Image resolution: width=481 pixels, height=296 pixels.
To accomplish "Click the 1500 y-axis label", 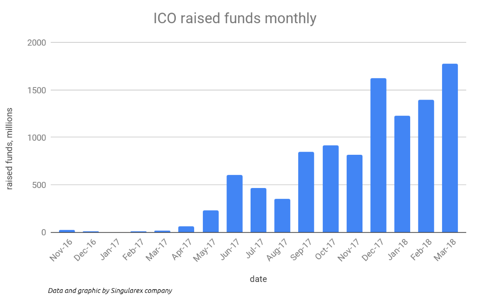I will coord(36,90).
